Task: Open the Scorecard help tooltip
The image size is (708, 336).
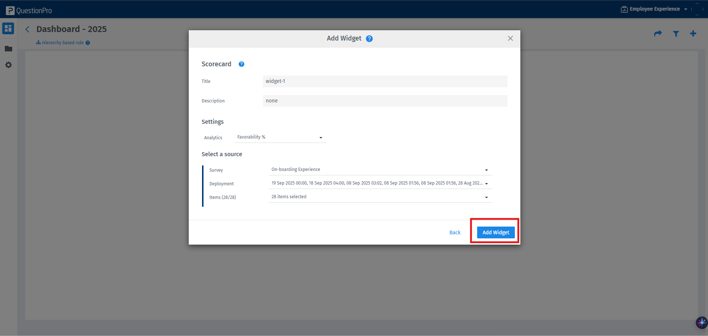Action: click(241, 64)
